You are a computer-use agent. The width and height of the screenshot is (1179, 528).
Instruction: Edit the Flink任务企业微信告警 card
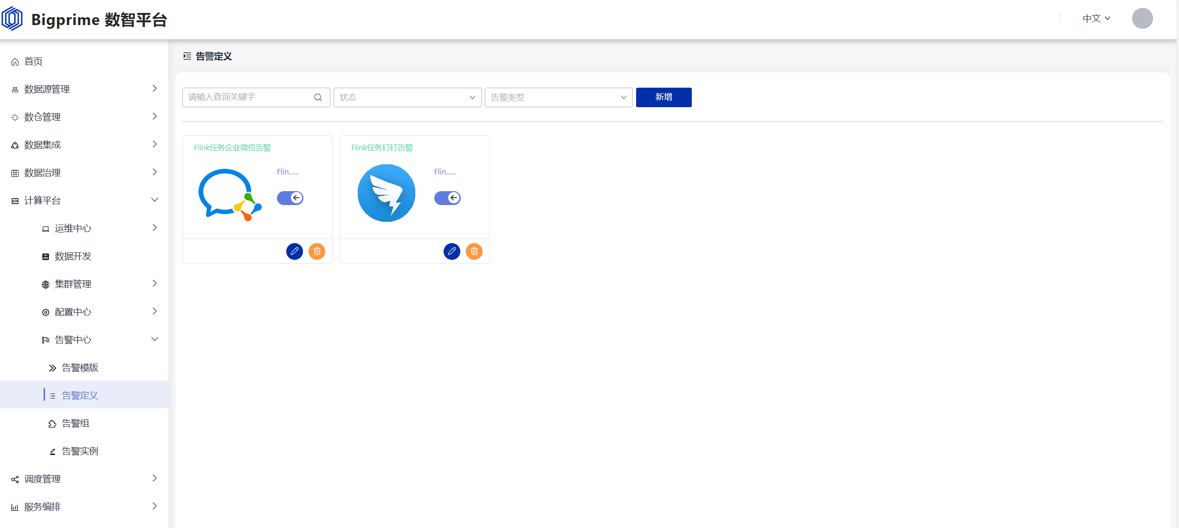click(x=295, y=251)
